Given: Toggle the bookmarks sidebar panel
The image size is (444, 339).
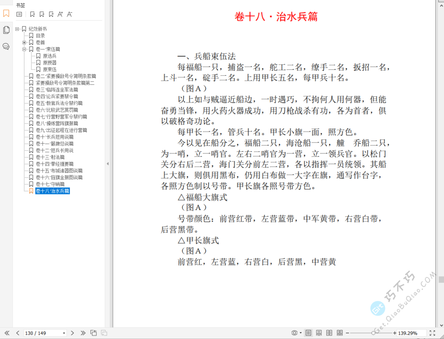Looking at the screenshot, I should (6, 14).
